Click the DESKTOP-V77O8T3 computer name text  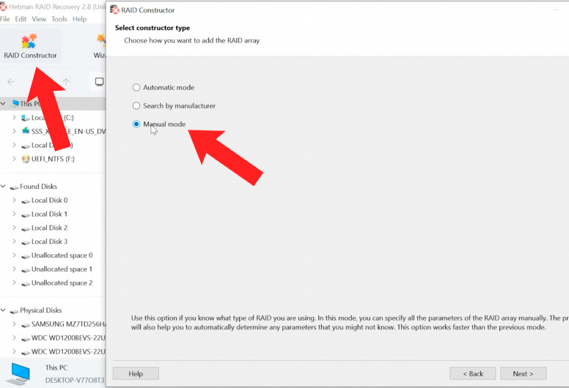click(75, 380)
